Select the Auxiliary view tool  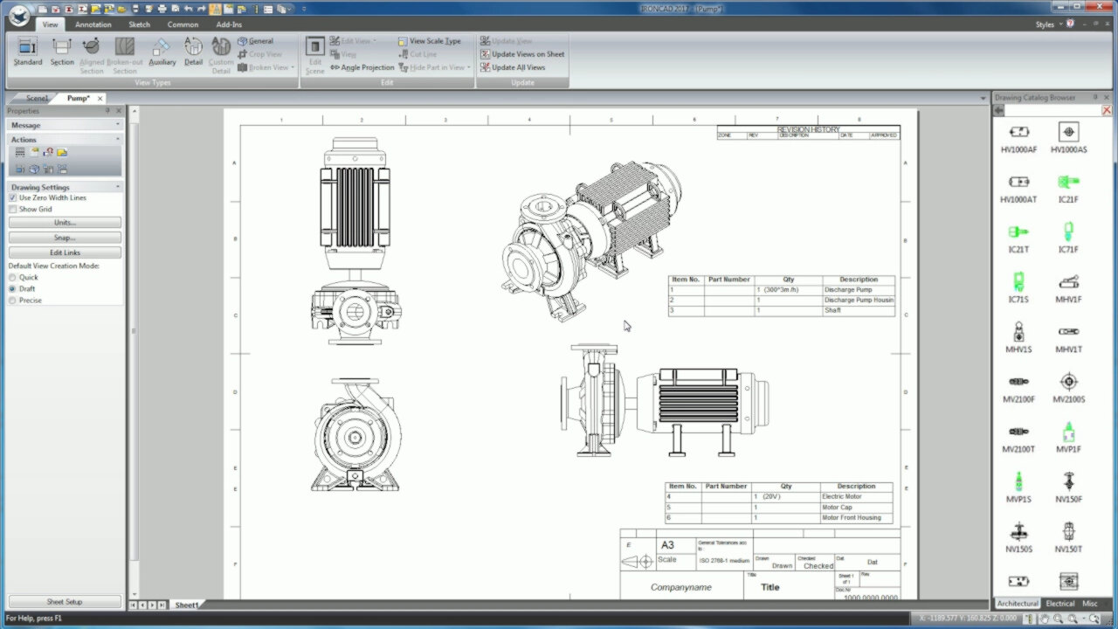(x=162, y=52)
